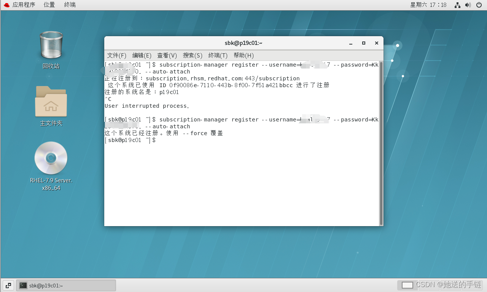487x292 pixels.
Task: Open the 位置 menu in top panel
Action: pos(49,5)
